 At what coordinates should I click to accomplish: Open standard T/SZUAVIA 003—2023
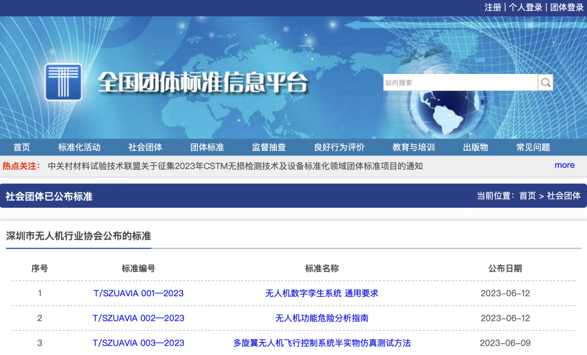pos(139,342)
